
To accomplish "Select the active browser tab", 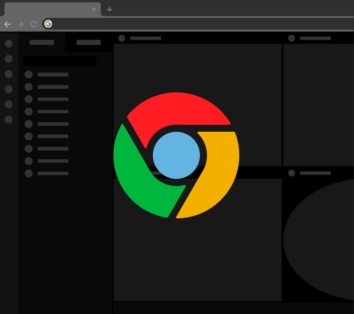I will [x=49, y=10].
